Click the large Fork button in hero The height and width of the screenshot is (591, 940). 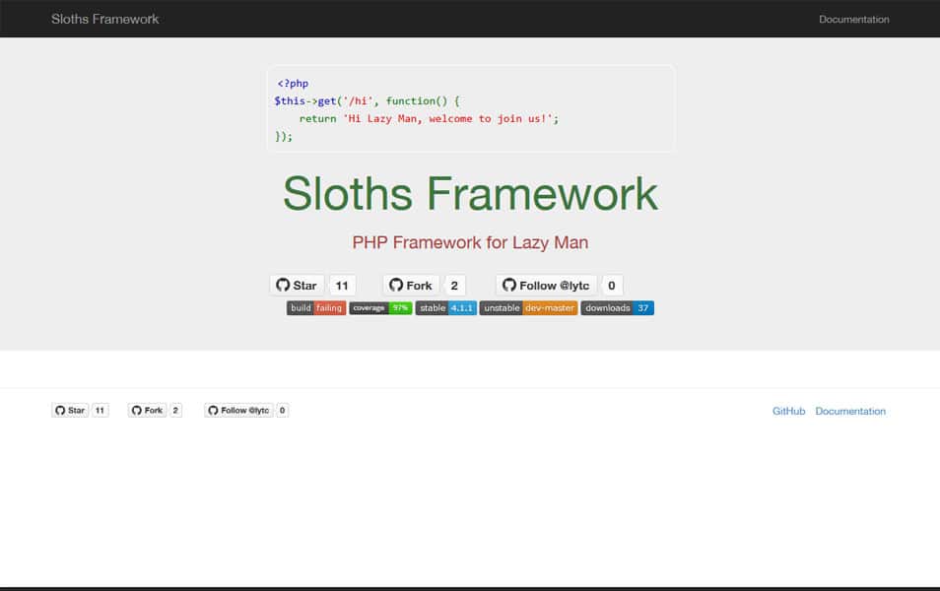point(411,286)
